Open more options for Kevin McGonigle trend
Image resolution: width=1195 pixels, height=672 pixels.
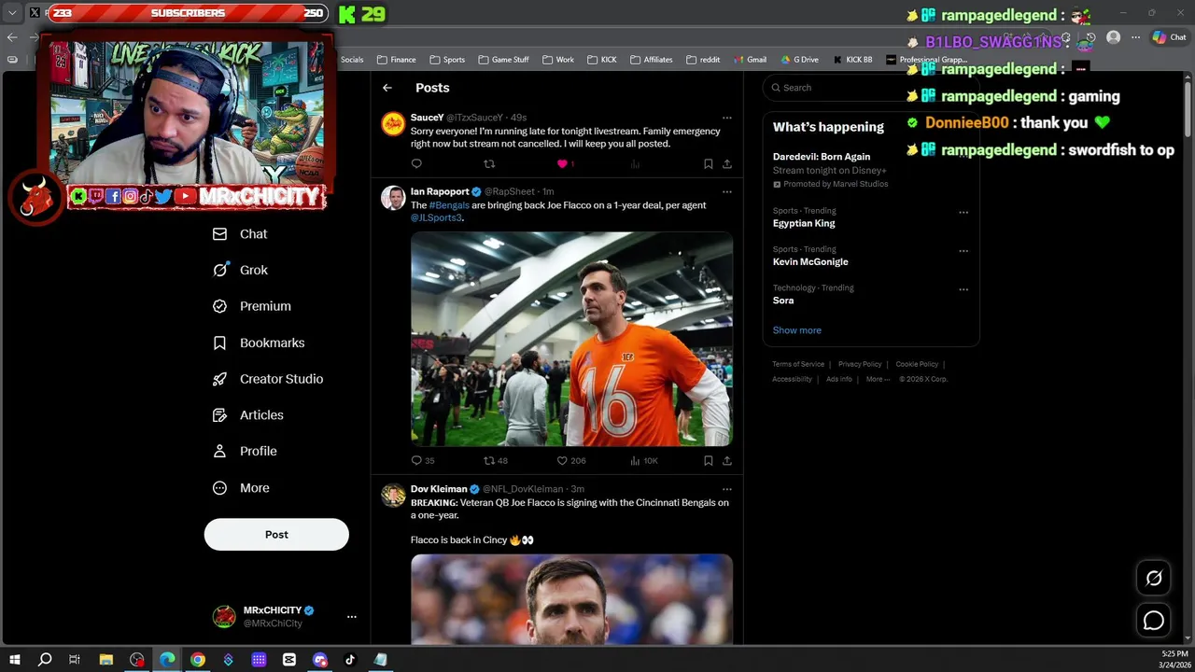963,251
